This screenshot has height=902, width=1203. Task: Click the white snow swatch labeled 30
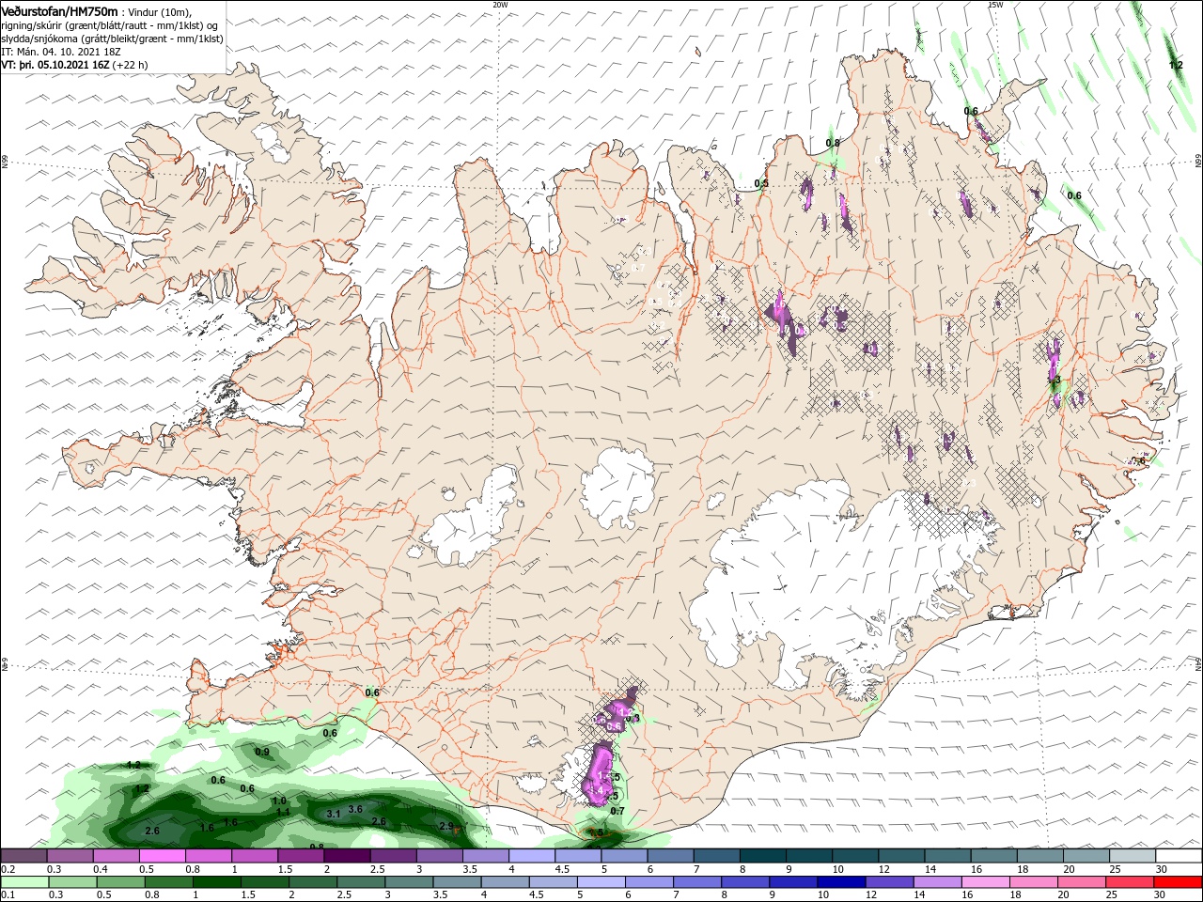click(x=1179, y=856)
